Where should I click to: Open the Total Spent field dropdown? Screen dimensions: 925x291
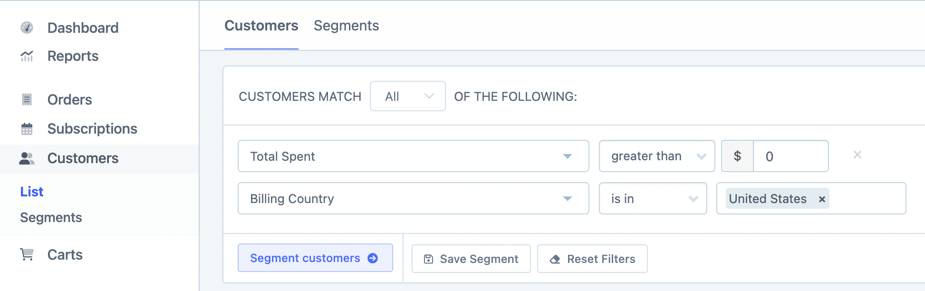coord(568,156)
